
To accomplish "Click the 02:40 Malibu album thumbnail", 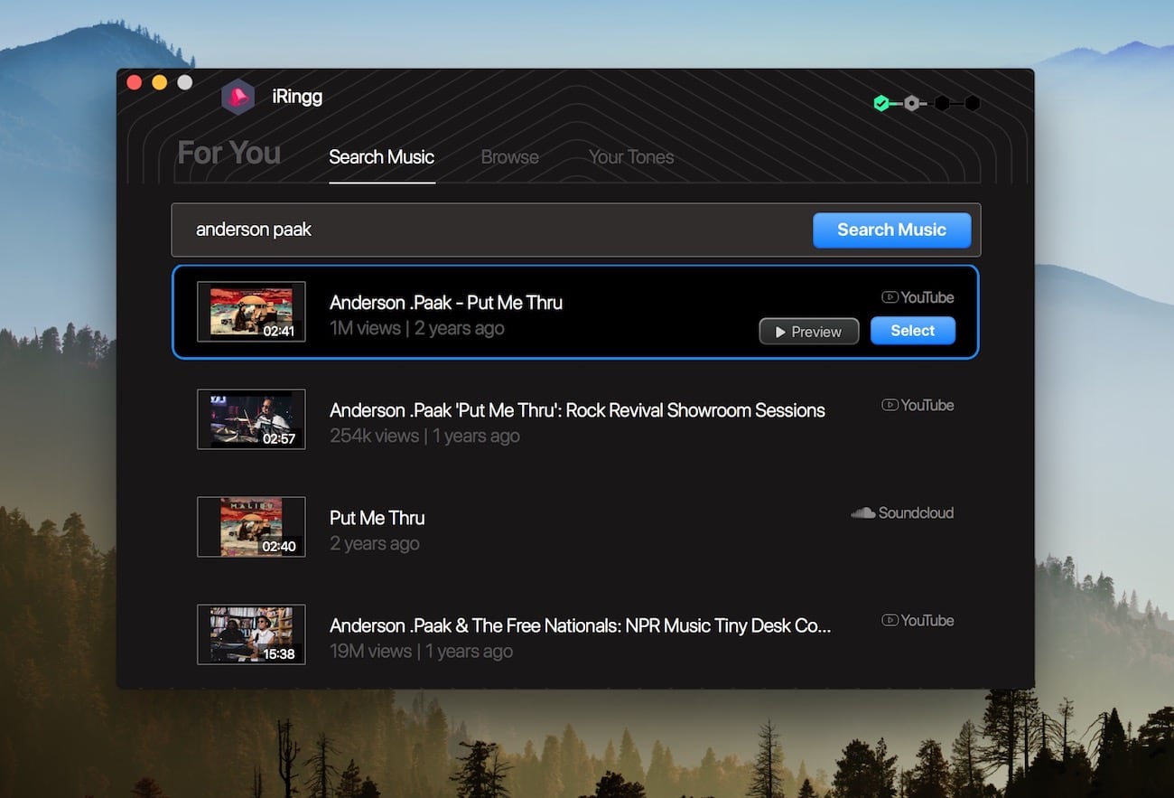I will 251,527.
